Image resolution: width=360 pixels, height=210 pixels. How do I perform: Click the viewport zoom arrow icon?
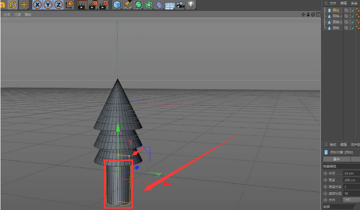click(308, 15)
